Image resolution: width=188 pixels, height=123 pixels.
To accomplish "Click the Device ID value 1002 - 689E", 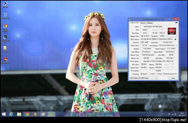I will [144, 42].
